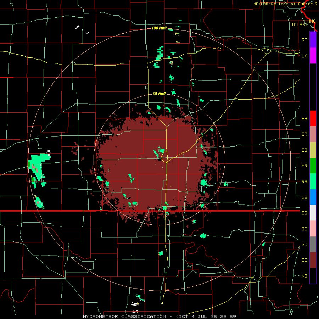This screenshot has width=319, height=319.
Task: Click the ND black legend swatch
Action: click(313, 276)
